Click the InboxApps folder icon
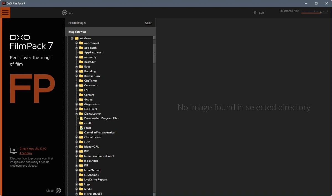 81,161
